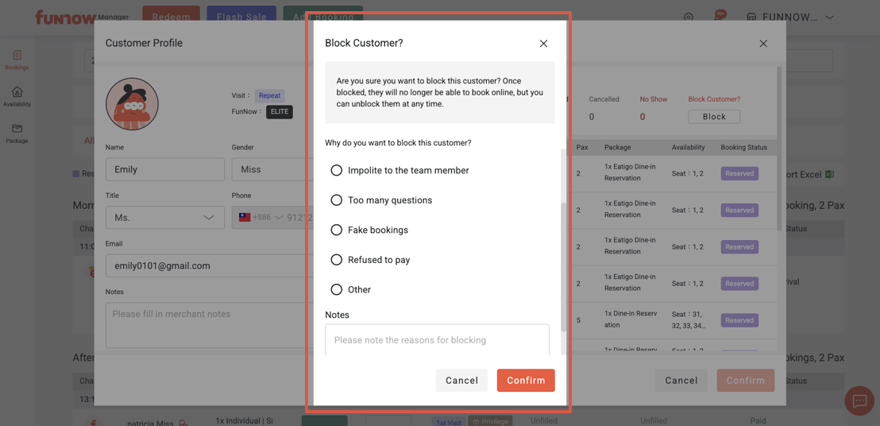The width and height of the screenshot is (880, 426).
Task: Cancel the Block Customer dialog
Action: (x=461, y=380)
